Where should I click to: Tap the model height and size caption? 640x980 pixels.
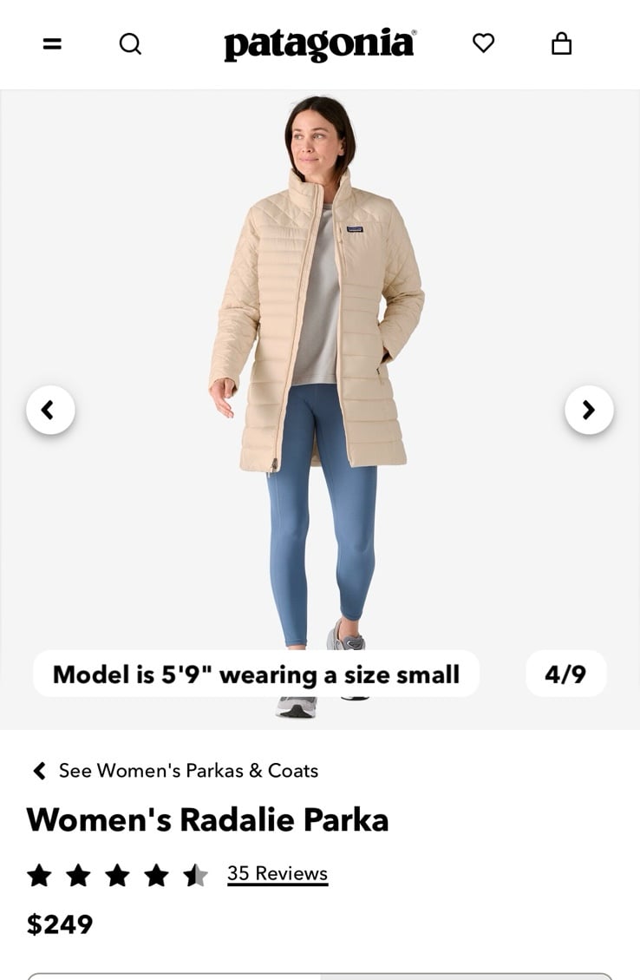256,674
